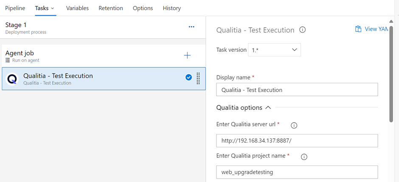This screenshot has height=182, width=399.
Task: Expand the Tasks tab dropdown chevron
Action: [x=53, y=8]
